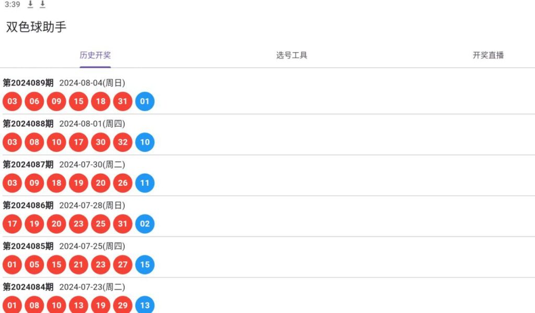Click red ball 27 in draw 2024085
This screenshot has width=535, height=313.
122,264
